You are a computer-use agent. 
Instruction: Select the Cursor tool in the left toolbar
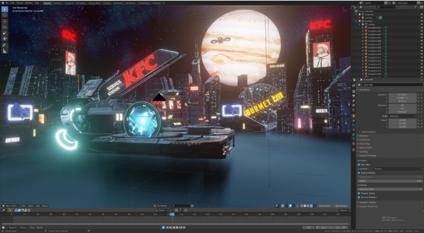point(4,15)
